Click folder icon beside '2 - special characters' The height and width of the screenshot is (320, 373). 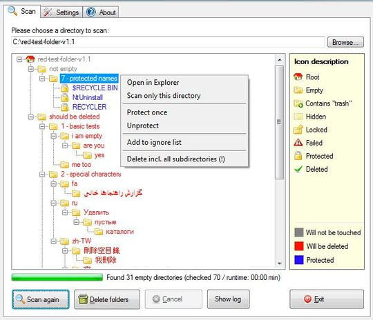click(x=53, y=174)
